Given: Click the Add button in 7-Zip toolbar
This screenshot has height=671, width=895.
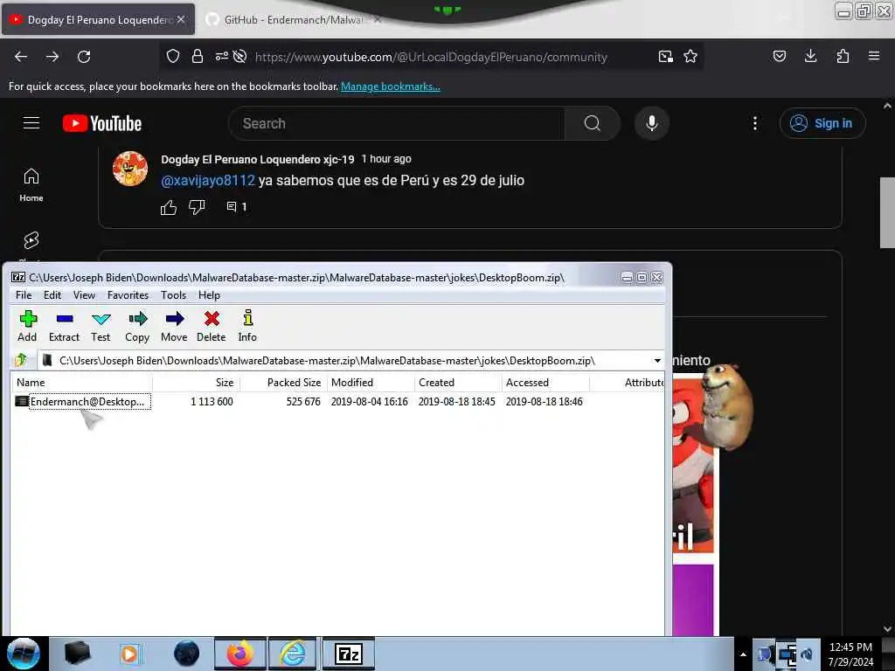Looking at the screenshot, I should 27,327.
